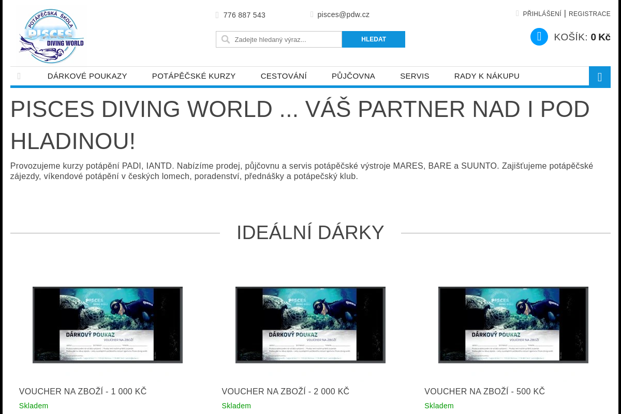Open the Půjčovna menu item
Screen dimensions: 621x414
353,76
